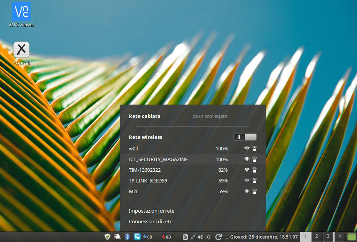Click the circular refresh arrow icon

pyautogui.click(x=218, y=237)
